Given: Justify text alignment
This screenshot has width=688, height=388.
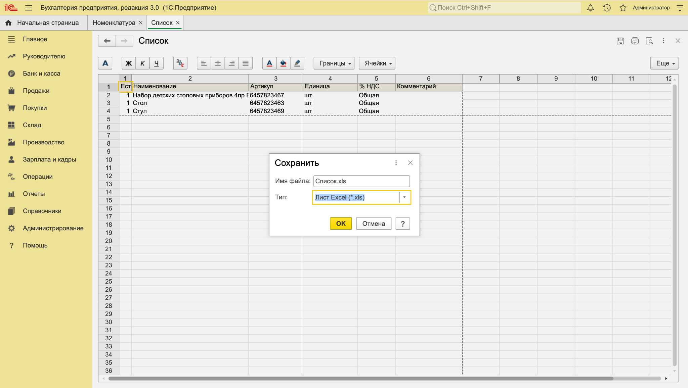Looking at the screenshot, I should 246,63.
